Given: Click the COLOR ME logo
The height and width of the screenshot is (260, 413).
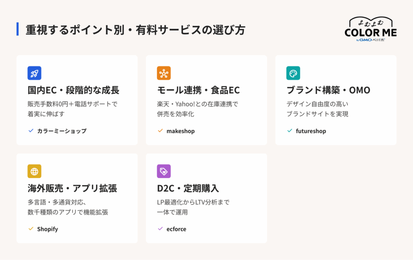Looking at the screenshot, I should (x=371, y=29).
